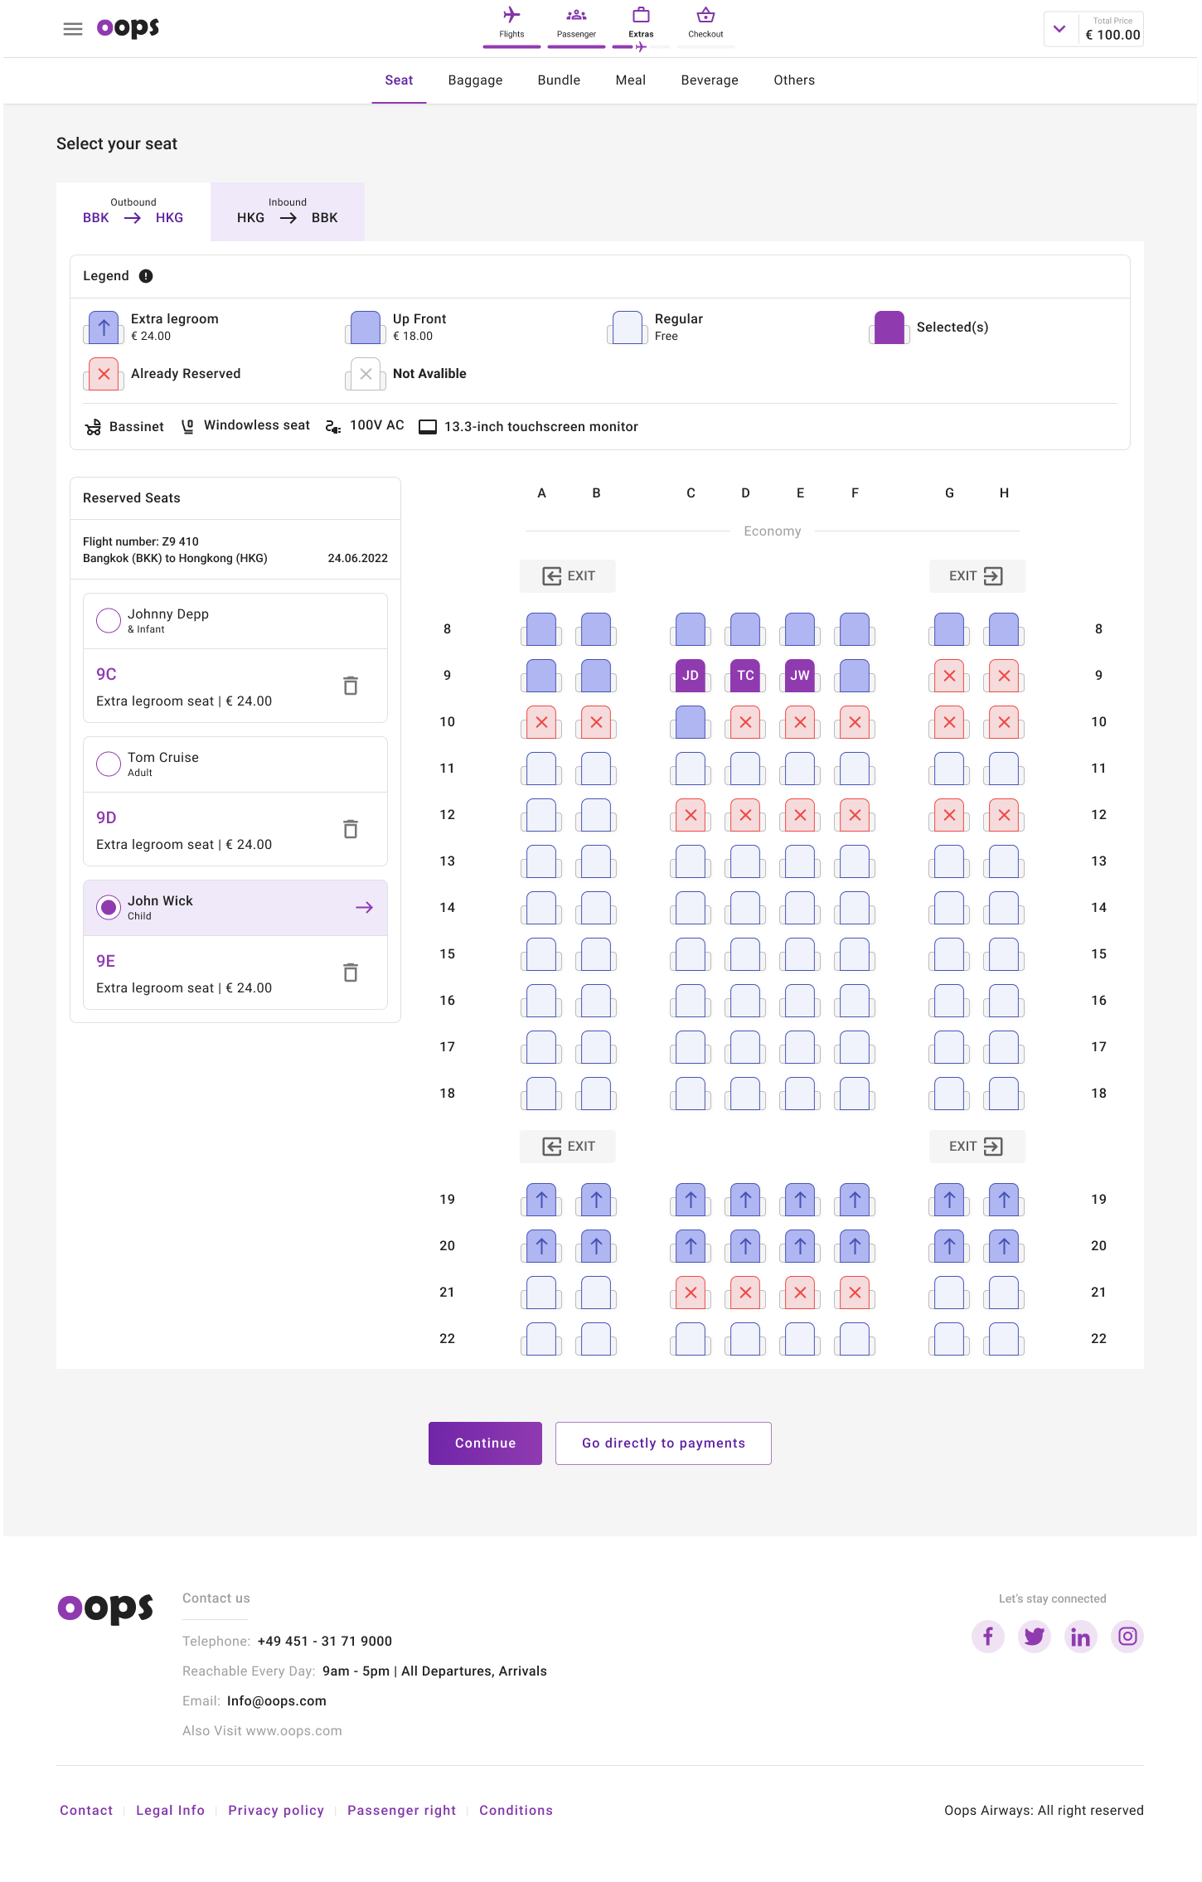Click the arrow next to John Wick

364,908
